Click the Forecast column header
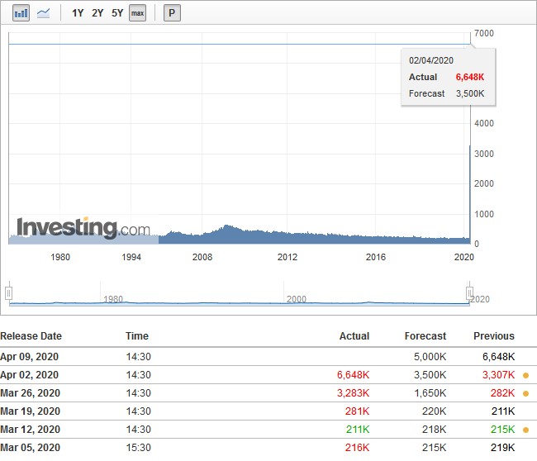The width and height of the screenshot is (537, 461). tap(425, 336)
